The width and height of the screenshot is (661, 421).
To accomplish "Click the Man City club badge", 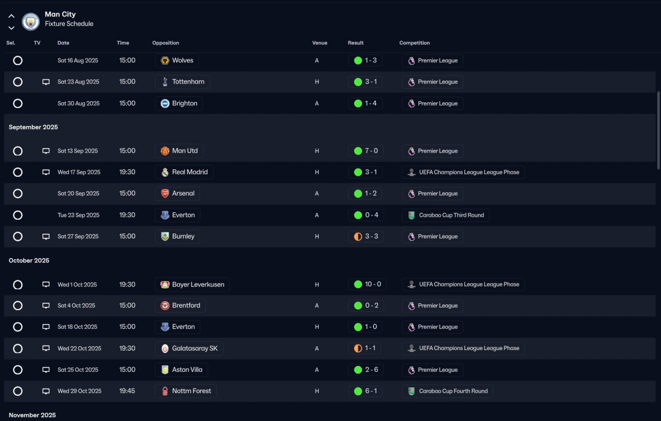I will pos(31,22).
